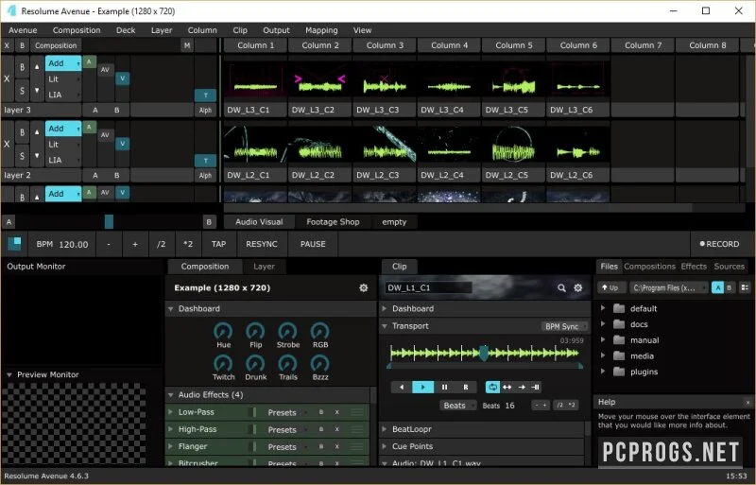Toggle composition bypass B button
756x485 pixels.
click(x=22, y=45)
